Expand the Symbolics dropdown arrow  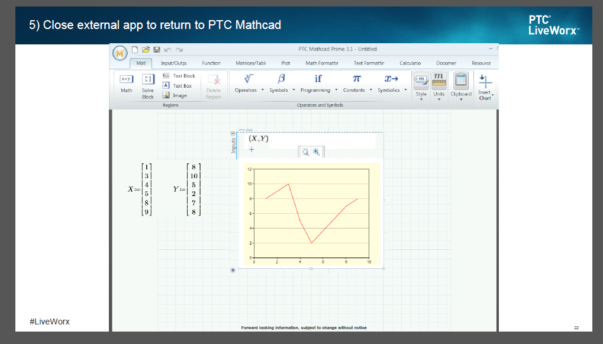(x=405, y=90)
